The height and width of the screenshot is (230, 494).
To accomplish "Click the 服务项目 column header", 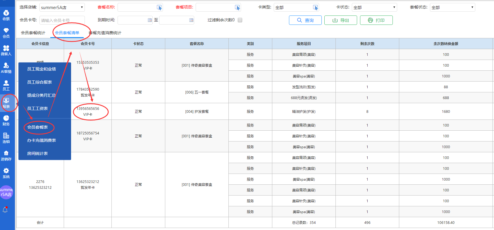I will pyautogui.click(x=304, y=44).
